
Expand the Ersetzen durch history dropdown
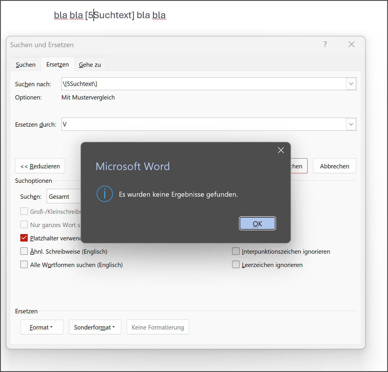pos(351,124)
